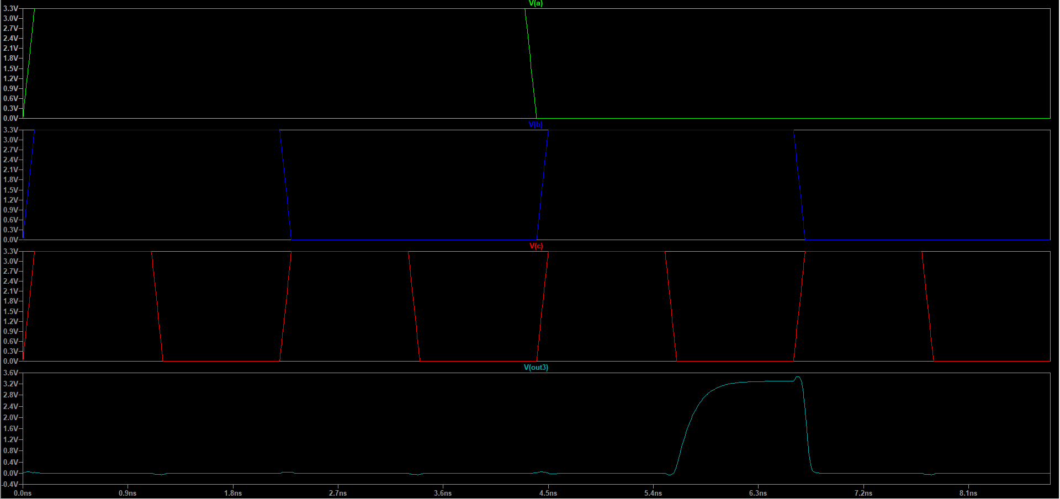Click the 0.9ns tick on time axis
The width and height of the screenshot is (1060, 499).
point(128,493)
